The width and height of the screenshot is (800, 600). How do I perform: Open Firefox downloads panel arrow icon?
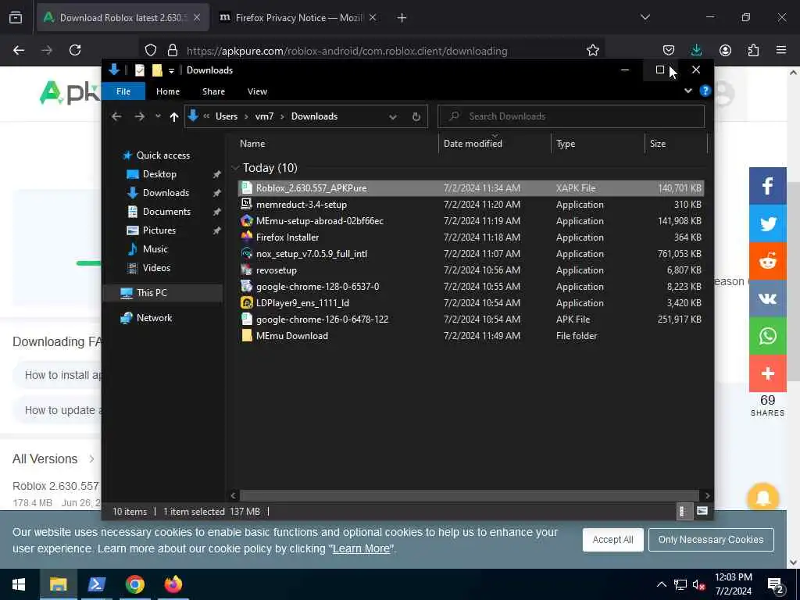(x=696, y=50)
